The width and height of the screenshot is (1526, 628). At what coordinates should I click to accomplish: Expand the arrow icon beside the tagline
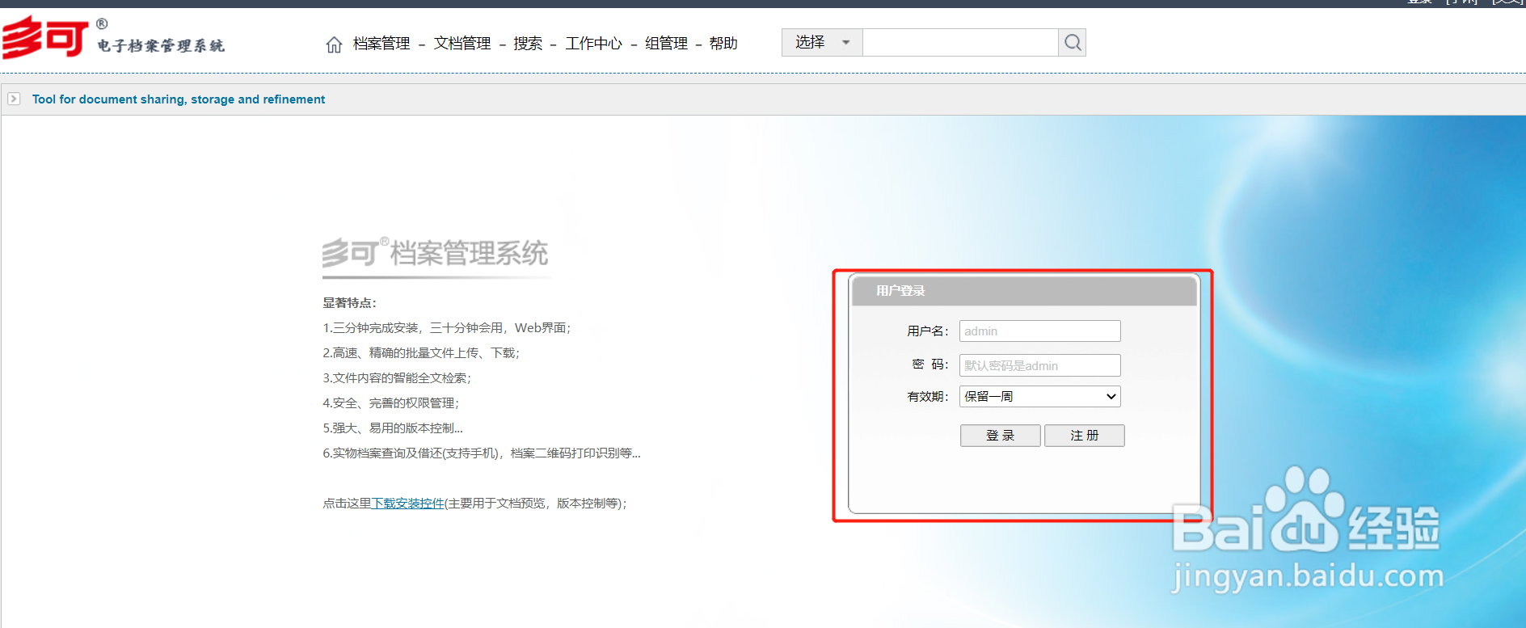coord(14,99)
